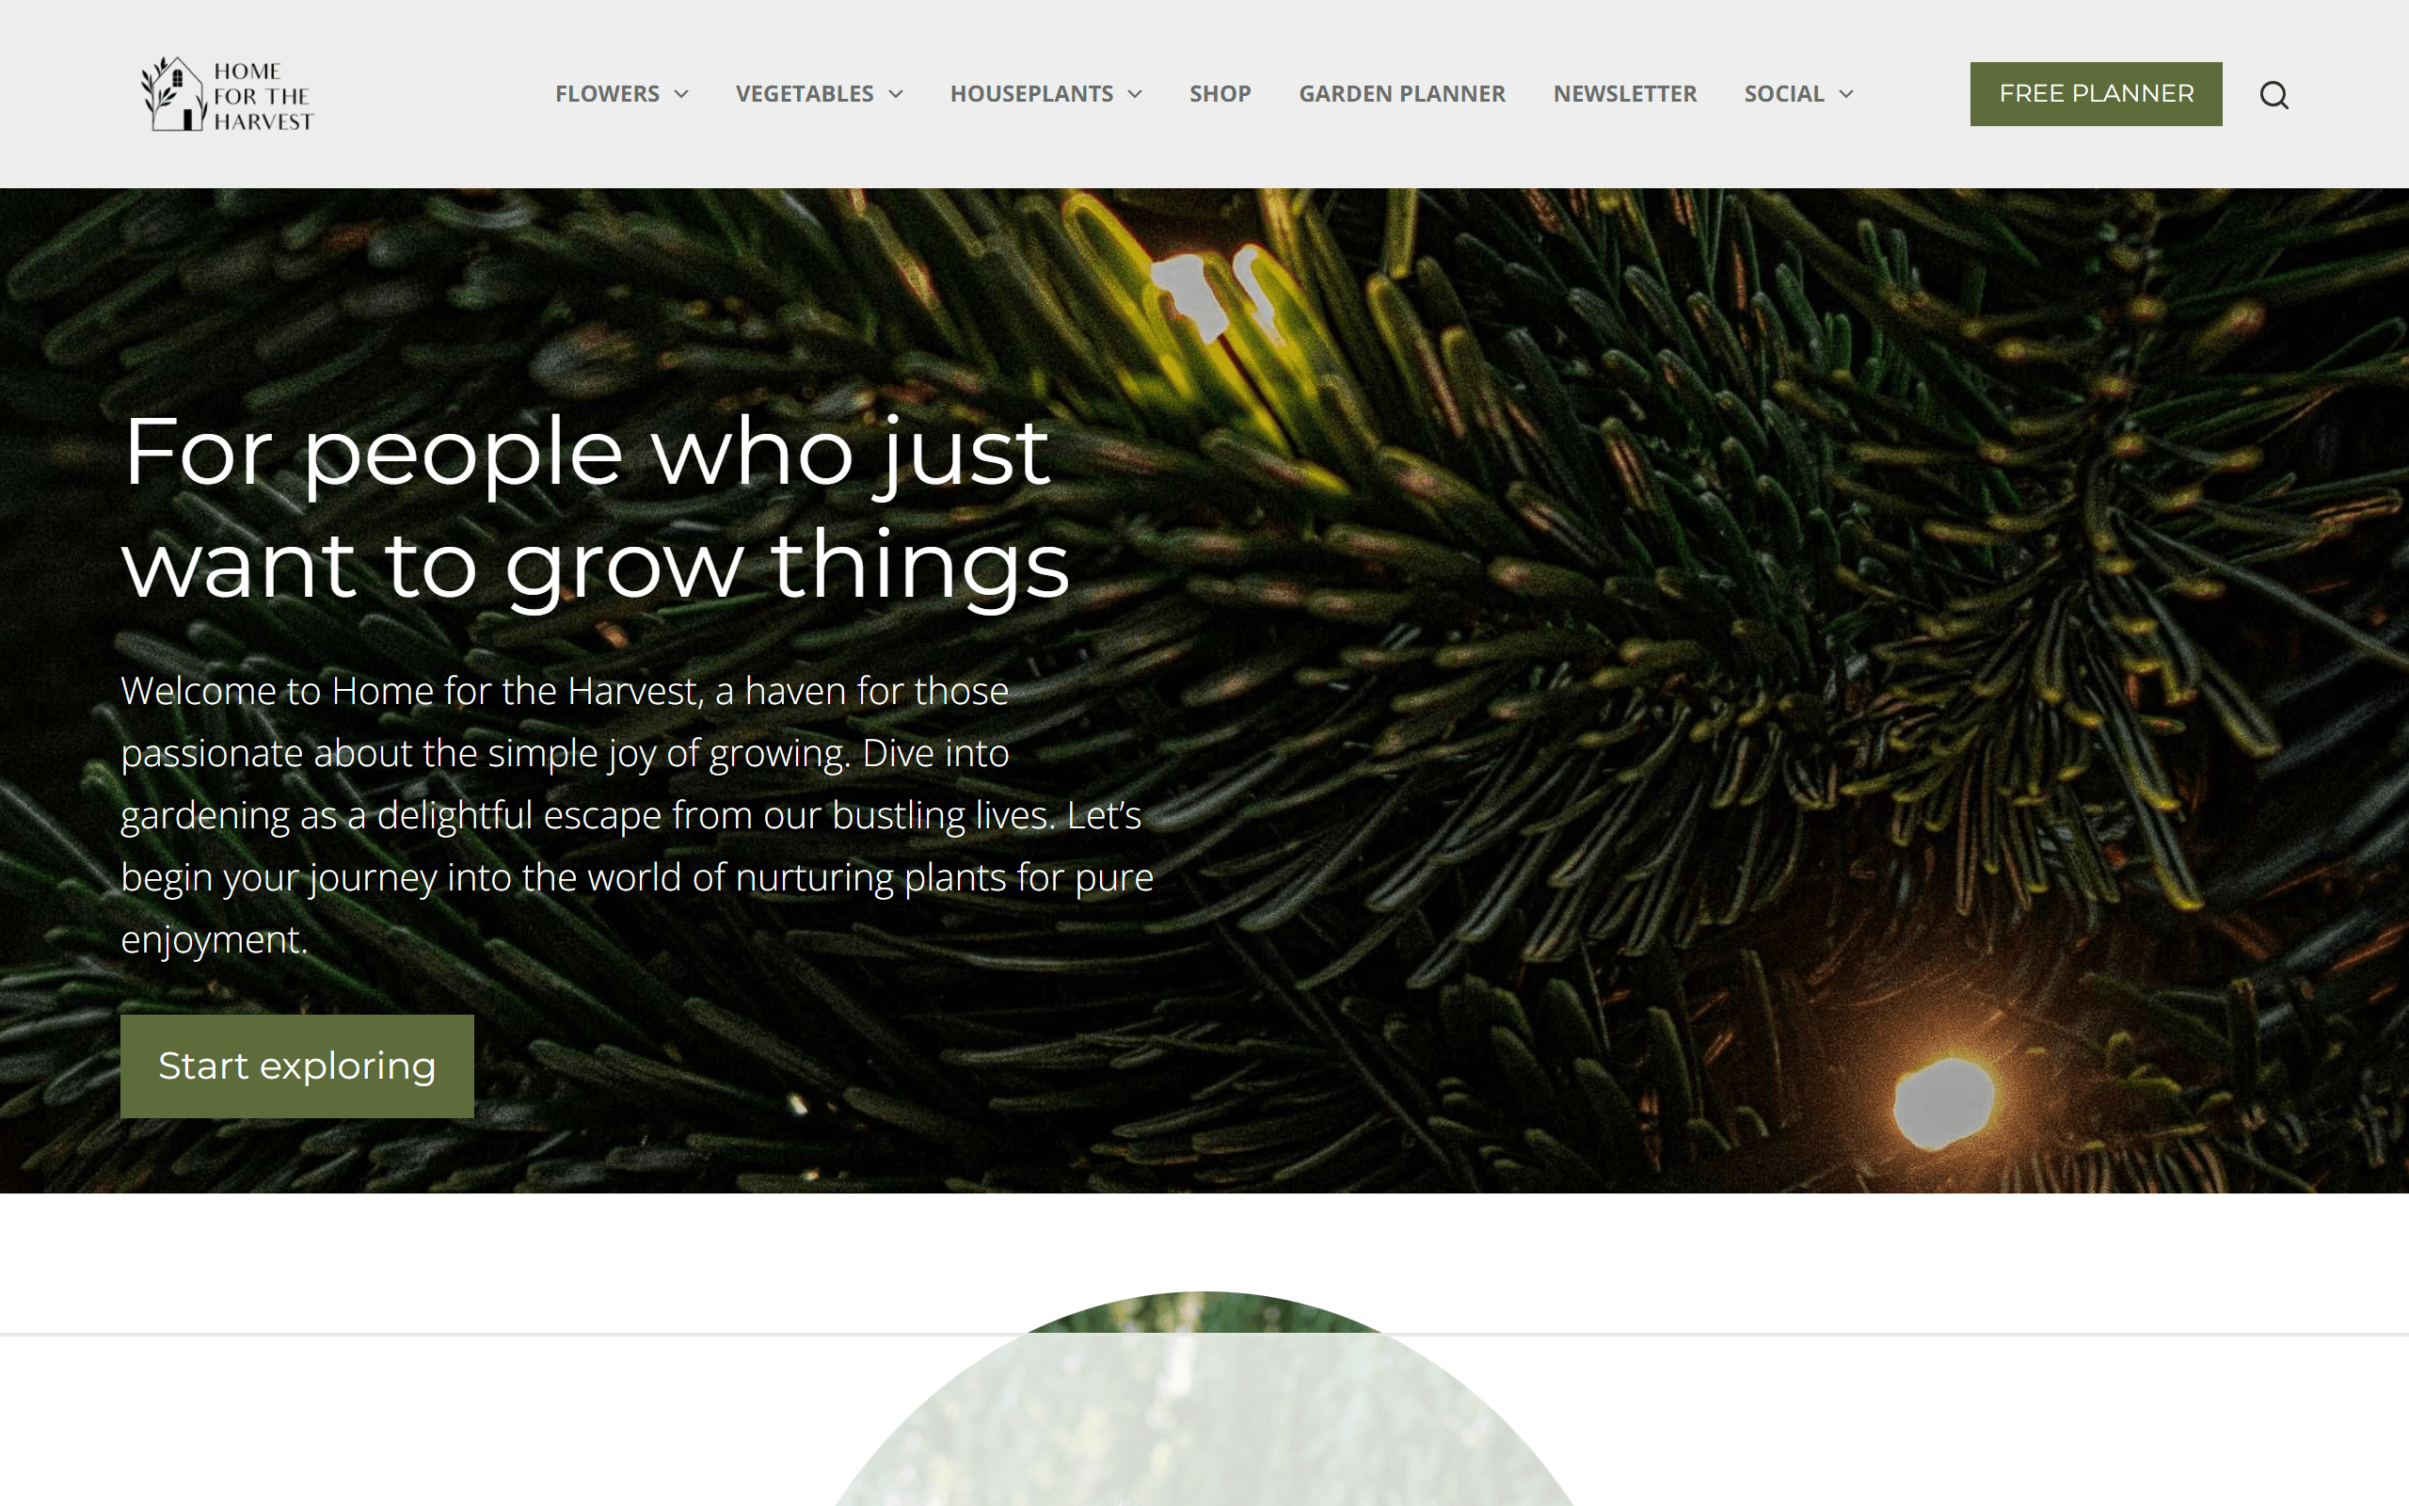Select the Flowers menu label
Screen dimensions: 2409x1506
point(607,93)
